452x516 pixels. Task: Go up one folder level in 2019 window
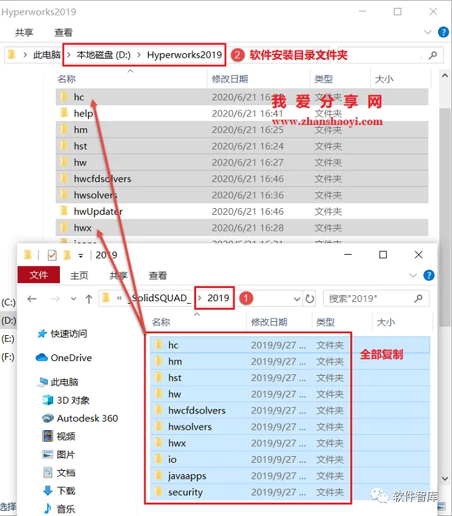[x=89, y=299]
